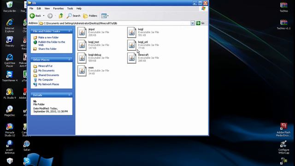The height and width of the screenshot is (166, 295).
Task: Click the lwjgl_test file name text
Action: 94,42
